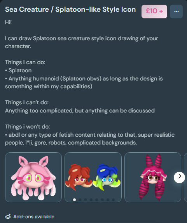Screen dimensions: 187x223
Task: Select the last carousel pagination dot
Action: (113, 200)
